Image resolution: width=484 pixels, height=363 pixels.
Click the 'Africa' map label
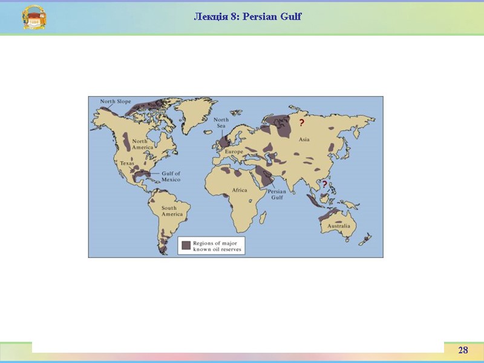(x=240, y=190)
